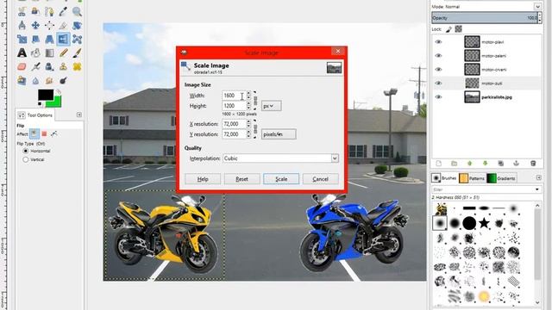Select the Dodge/Burn tool
The height and width of the screenshot is (310, 552).
coord(63,80)
